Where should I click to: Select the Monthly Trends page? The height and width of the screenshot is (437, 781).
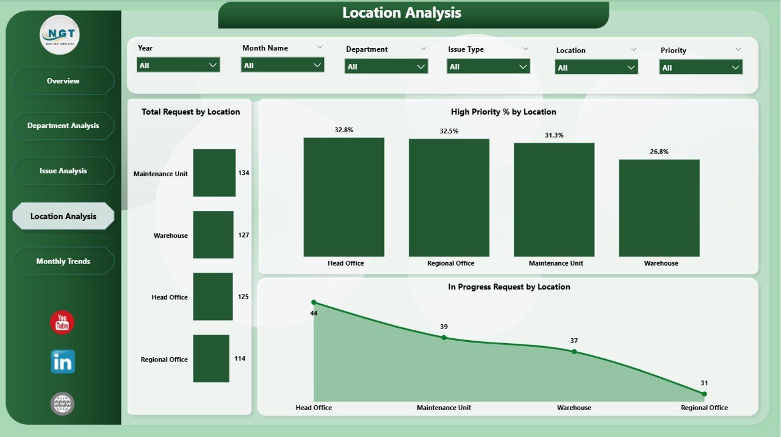(63, 261)
